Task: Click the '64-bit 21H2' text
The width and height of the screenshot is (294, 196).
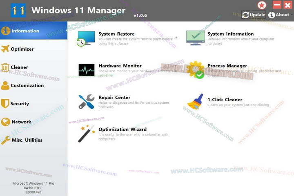Action: pos(33,188)
